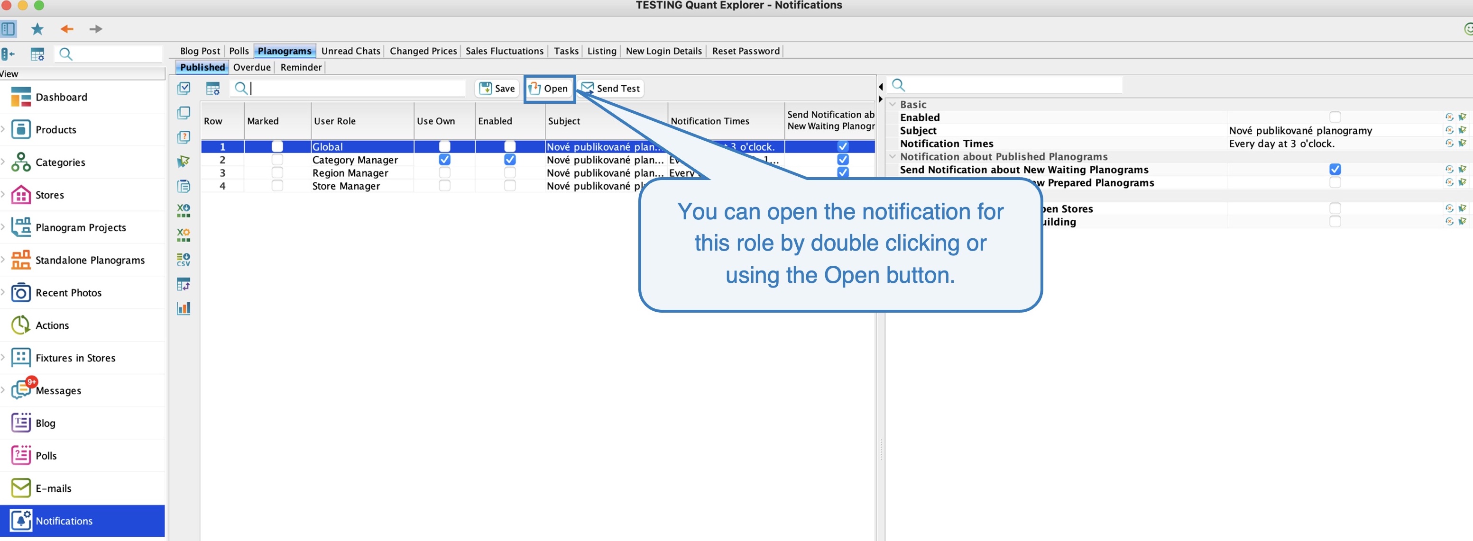This screenshot has width=1473, height=541.
Task: Check Use Own for Region Manager
Action: click(444, 172)
